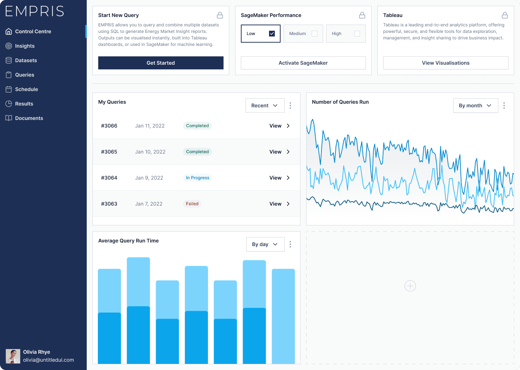
Task: Click the arrow beside View for query #3063
Action: tap(288, 204)
